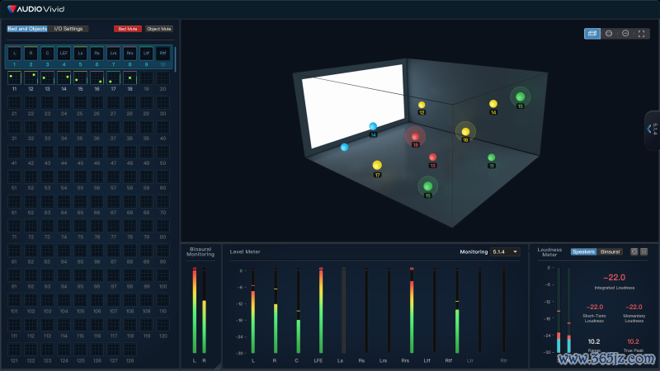Select the 3D room view icon
Screen dimensions: 660x371
pos(592,34)
